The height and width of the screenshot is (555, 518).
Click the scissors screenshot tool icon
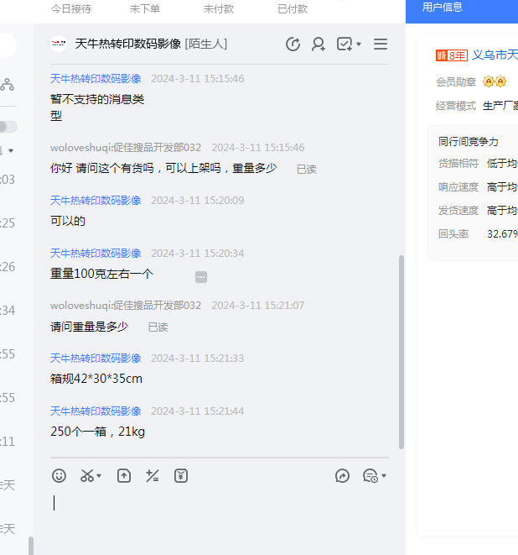tap(86, 475)
